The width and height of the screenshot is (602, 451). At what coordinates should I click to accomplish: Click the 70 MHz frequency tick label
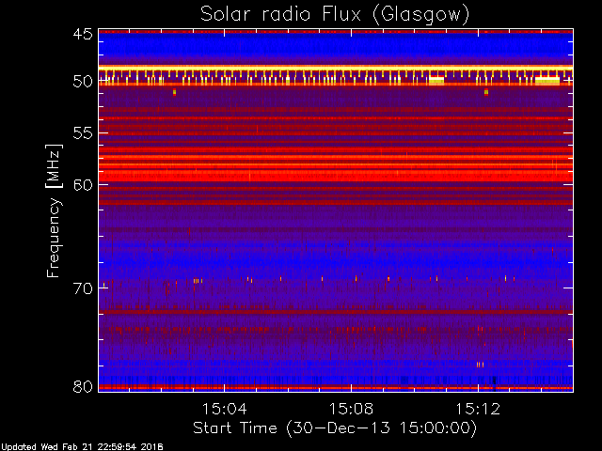tap(82, 288)
